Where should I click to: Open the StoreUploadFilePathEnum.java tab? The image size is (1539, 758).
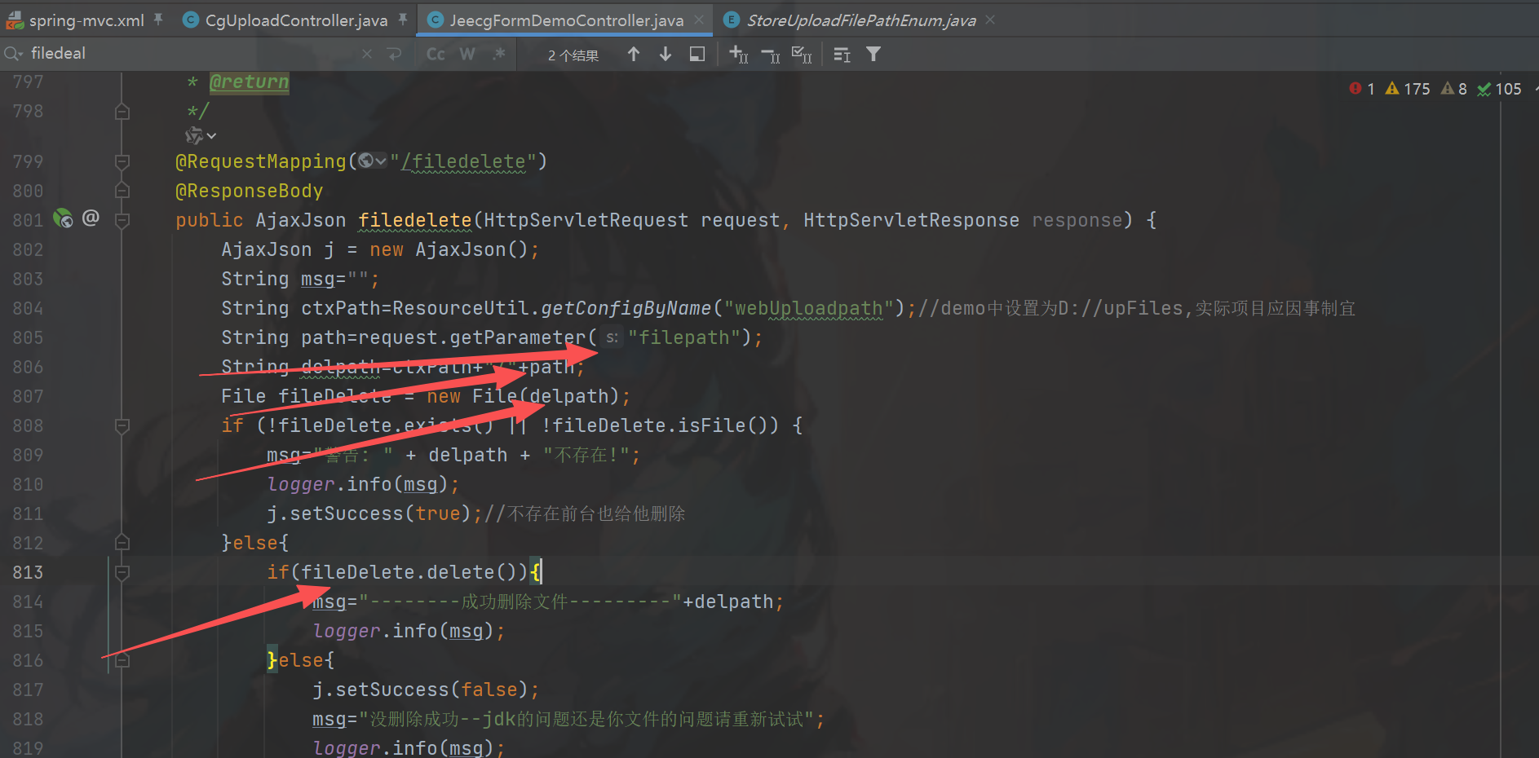coord(860,20)
